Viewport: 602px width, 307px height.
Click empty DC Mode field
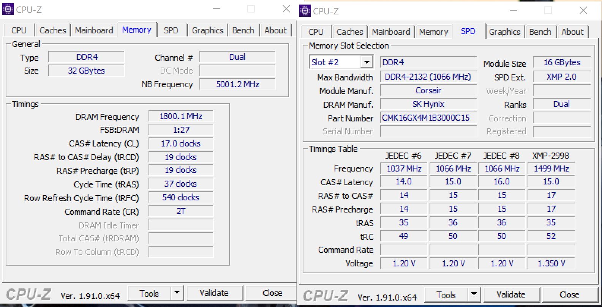pyautogui.click(x=237, y=71)
